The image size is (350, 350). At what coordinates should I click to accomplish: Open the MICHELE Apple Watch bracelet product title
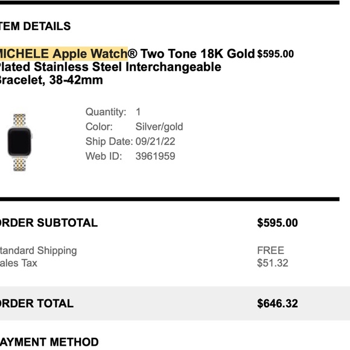pos(127,67)
